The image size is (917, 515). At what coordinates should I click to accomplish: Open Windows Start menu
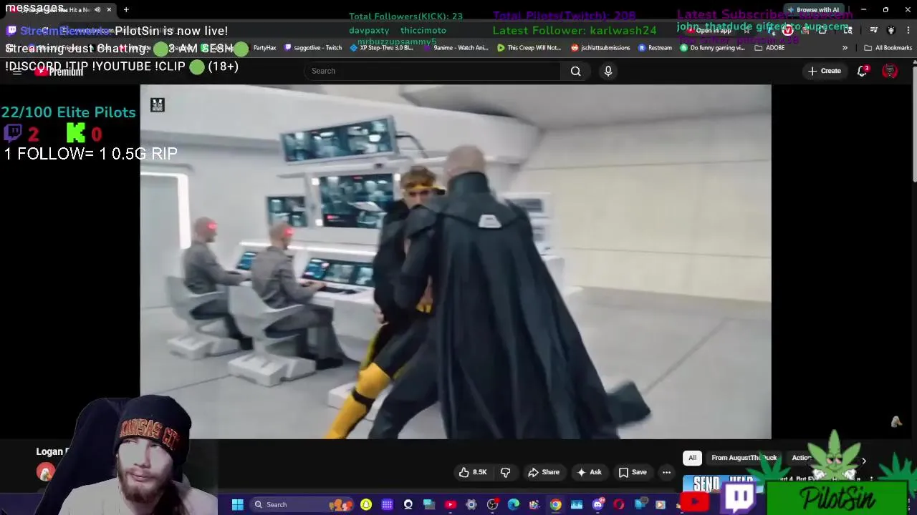tap(237, 505)
